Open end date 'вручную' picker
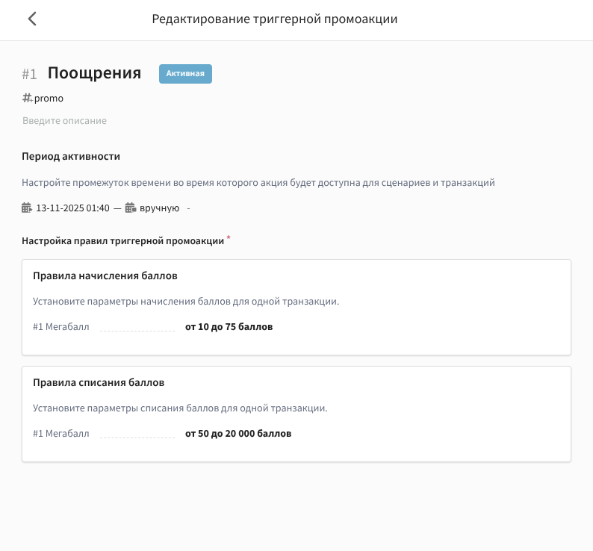Image resolution: width=593 pixels, height=551 pixels. click(x=159, y=208)
